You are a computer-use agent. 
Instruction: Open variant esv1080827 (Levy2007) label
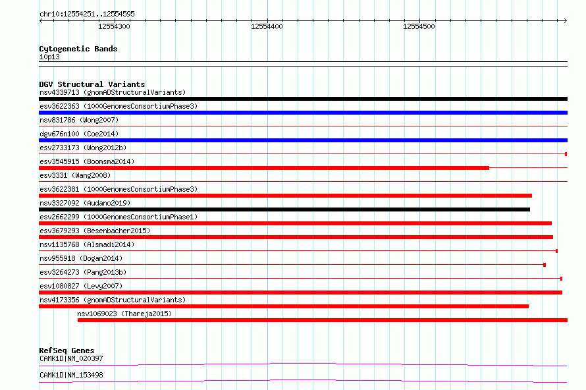click(x=81, y=286)
